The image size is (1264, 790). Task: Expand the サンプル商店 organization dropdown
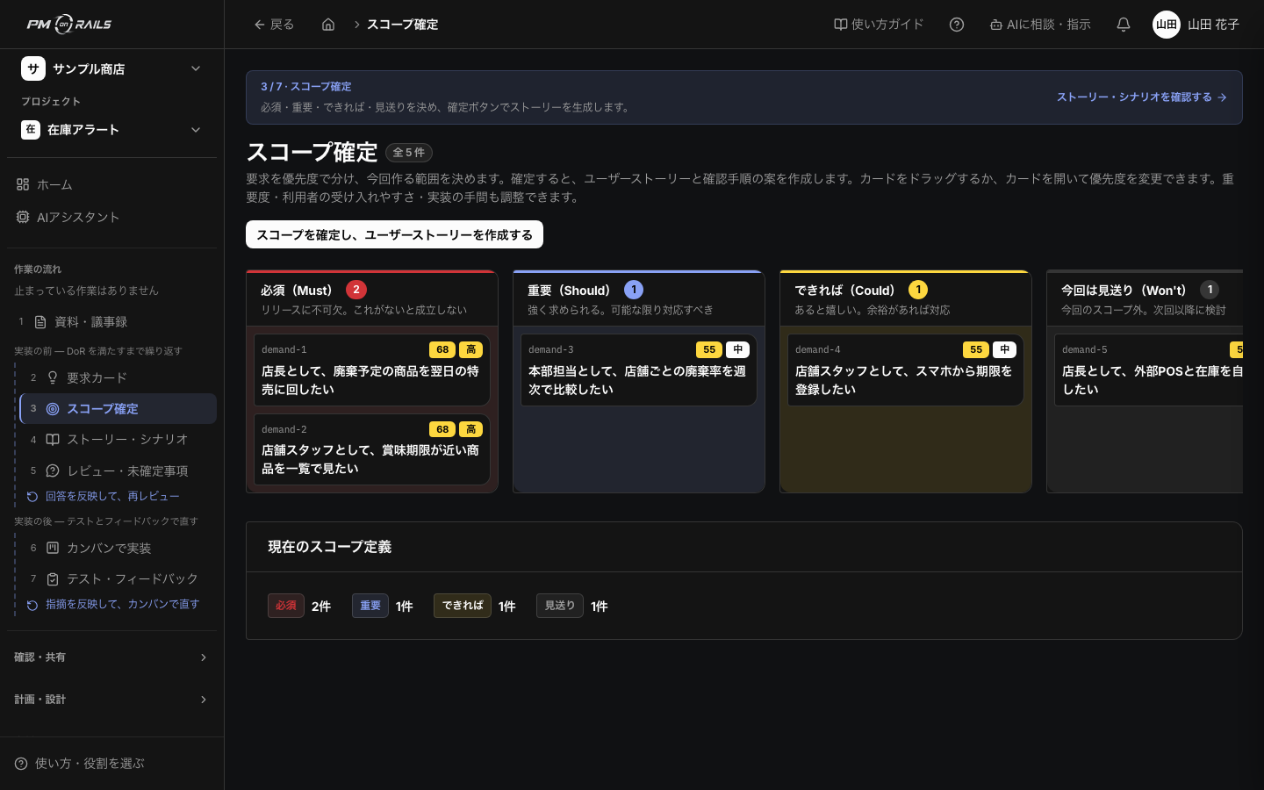pos(196,68)
